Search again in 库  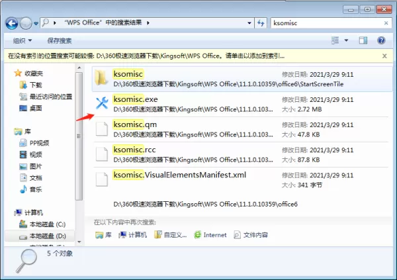103,235
